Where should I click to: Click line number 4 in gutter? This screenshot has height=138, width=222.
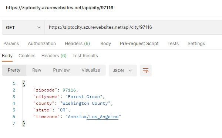[x=14, y=103]
